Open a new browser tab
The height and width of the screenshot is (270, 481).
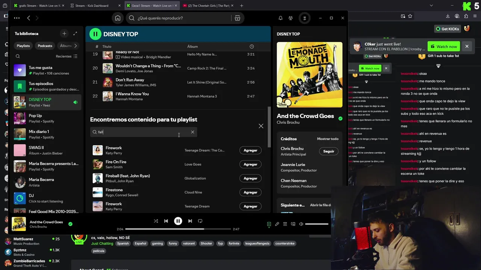[x=242, y=6]
